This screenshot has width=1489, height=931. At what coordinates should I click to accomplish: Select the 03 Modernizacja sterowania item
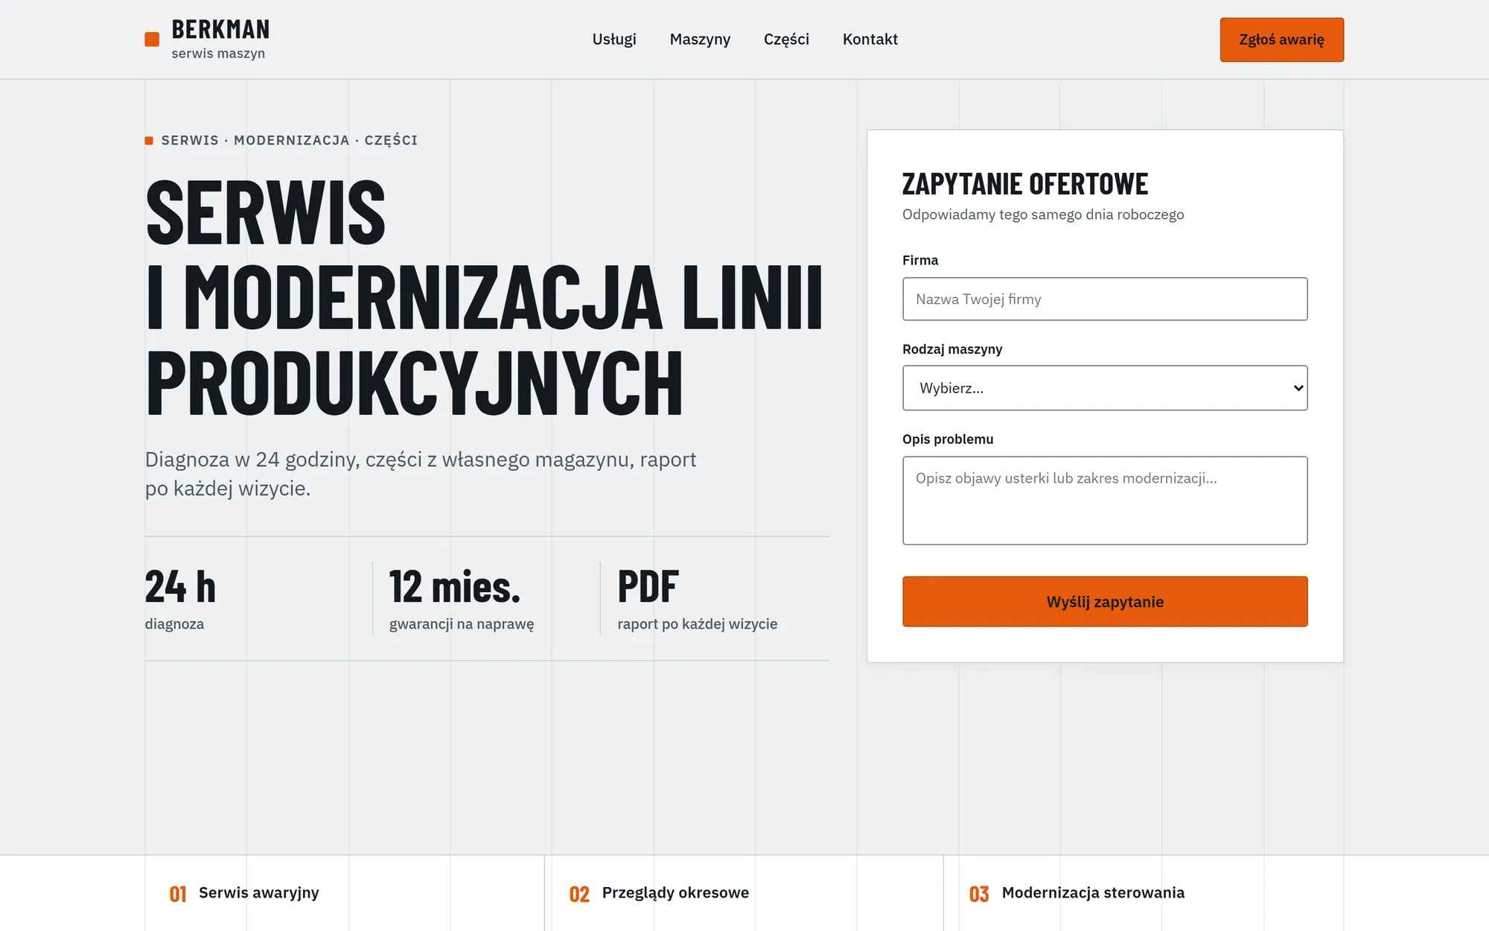pyautogui.click(x=1077, y=893)
